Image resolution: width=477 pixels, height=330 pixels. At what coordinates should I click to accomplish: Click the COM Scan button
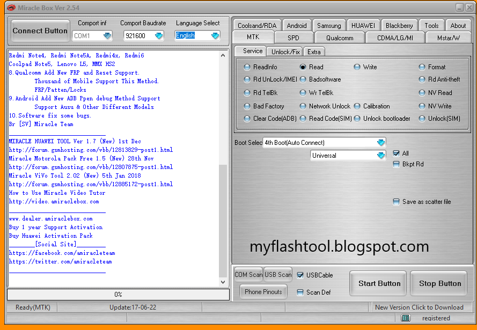pos(248,275)
